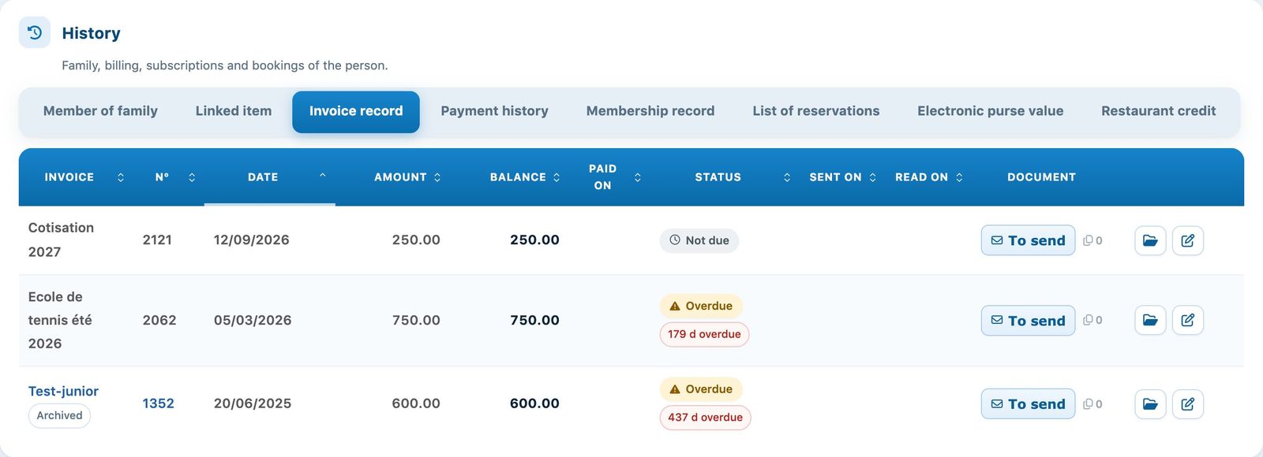Click the Cotisation 2027 invoice name
1263x457 pixels.
tap(61, 240)
